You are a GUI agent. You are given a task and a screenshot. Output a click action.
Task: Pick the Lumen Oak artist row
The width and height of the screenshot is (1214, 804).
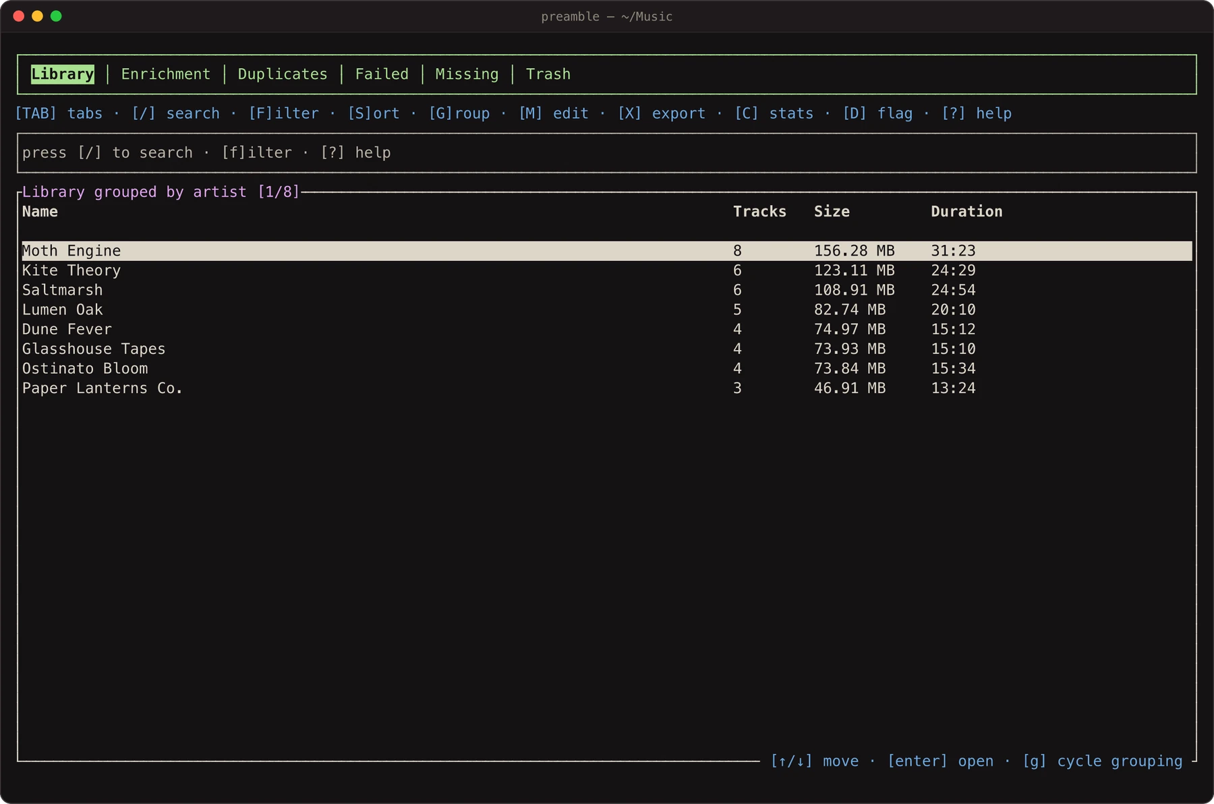[x=607, y=310]
